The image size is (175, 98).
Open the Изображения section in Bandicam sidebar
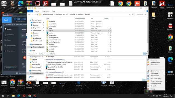(x=10, y=45)
